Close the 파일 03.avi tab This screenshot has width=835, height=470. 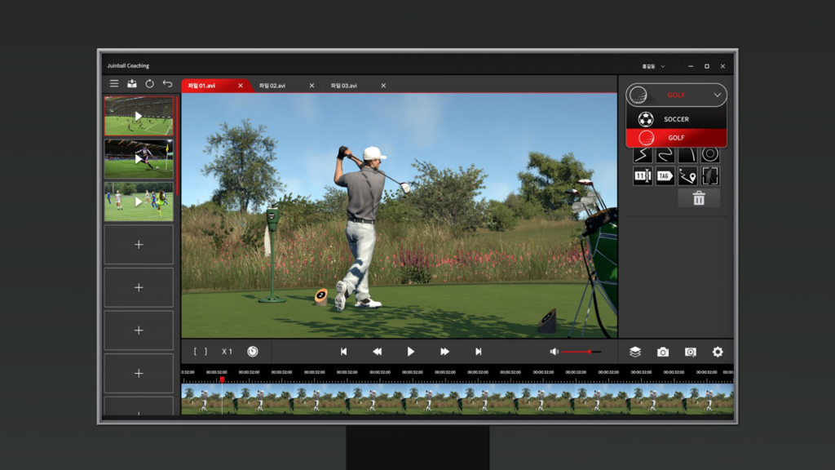383,85
